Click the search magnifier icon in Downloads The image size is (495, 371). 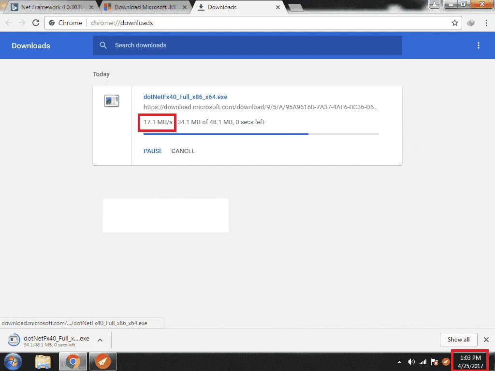(103, 45)
